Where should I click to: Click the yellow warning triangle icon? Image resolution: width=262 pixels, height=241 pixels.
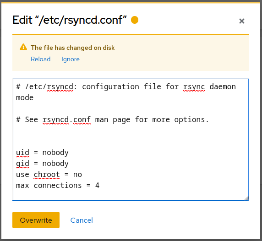click(x=23, y=47)
